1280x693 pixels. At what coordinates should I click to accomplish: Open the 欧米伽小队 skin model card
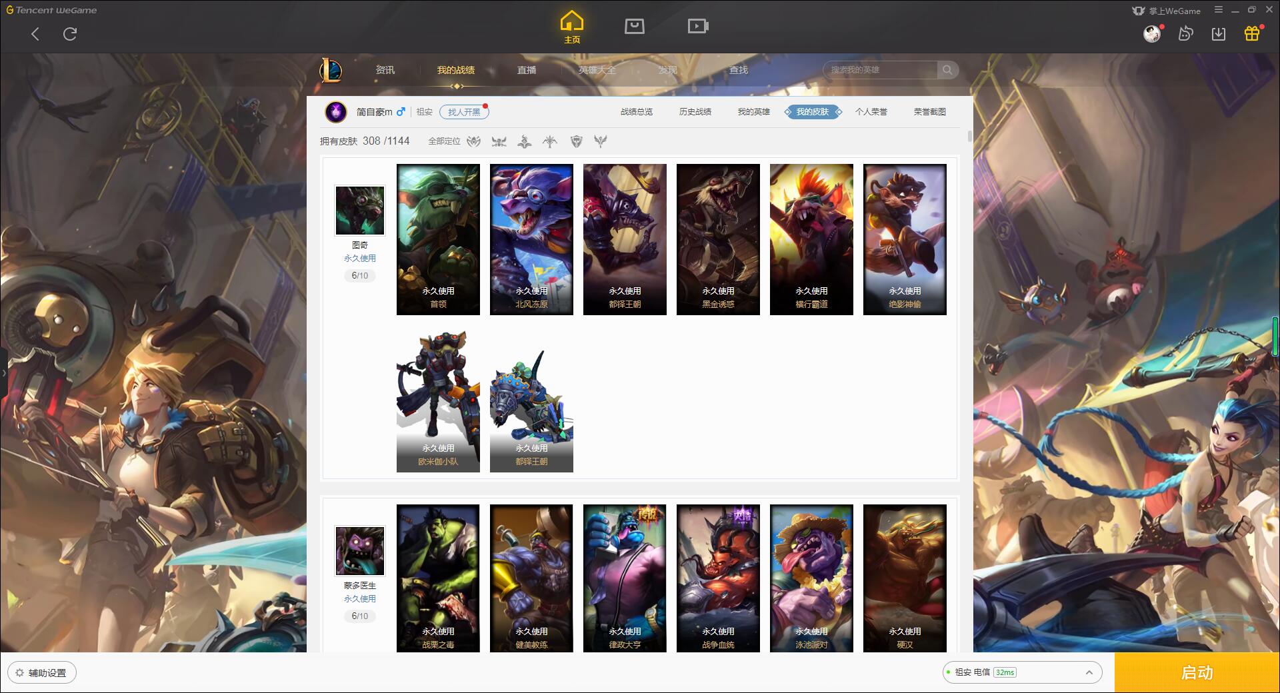pyautogui.click(x=438, y=397)
